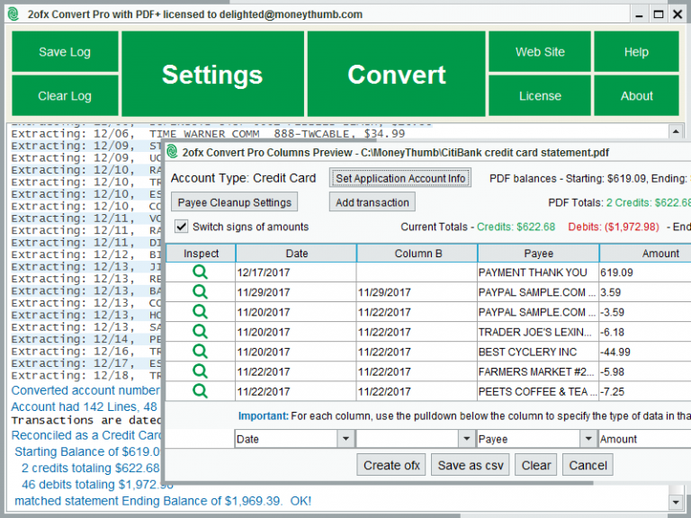Click the 2 credits totaling log line
Image resolution: width=691 pixels, height=518 pixels.
point(90,468)
